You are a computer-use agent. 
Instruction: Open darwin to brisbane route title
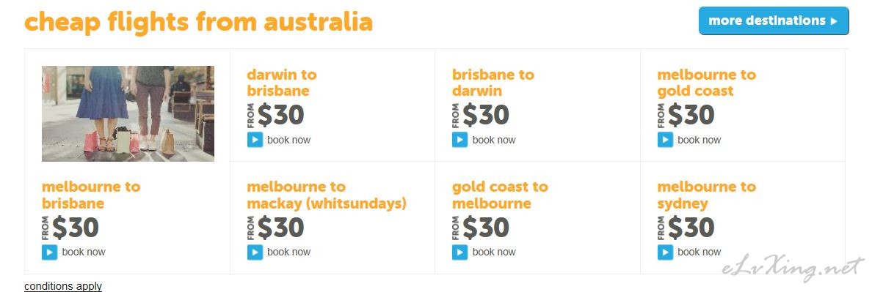coord(281,83)
